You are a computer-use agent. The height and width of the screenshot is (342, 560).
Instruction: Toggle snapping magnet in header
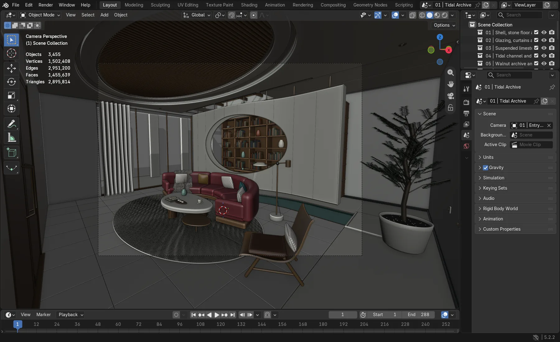tap(231, 15)
